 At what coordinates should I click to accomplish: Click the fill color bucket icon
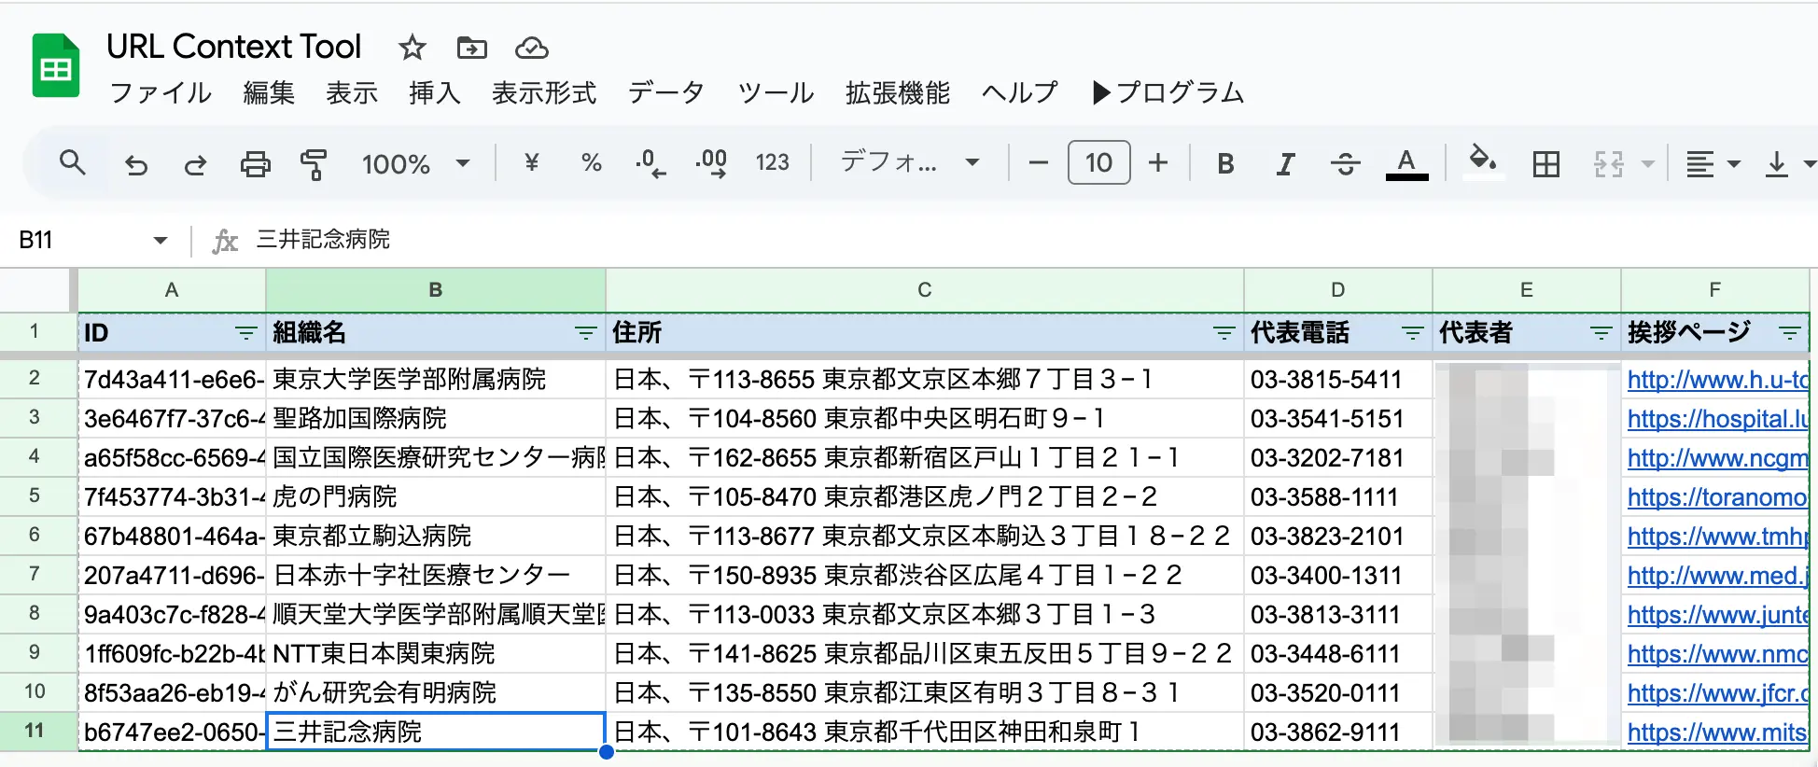[x=1482, y=160]
